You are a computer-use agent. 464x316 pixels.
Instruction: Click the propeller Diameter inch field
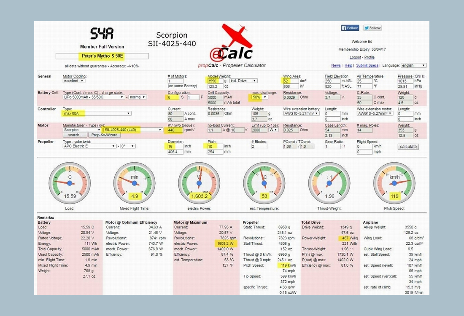[175, 146]
